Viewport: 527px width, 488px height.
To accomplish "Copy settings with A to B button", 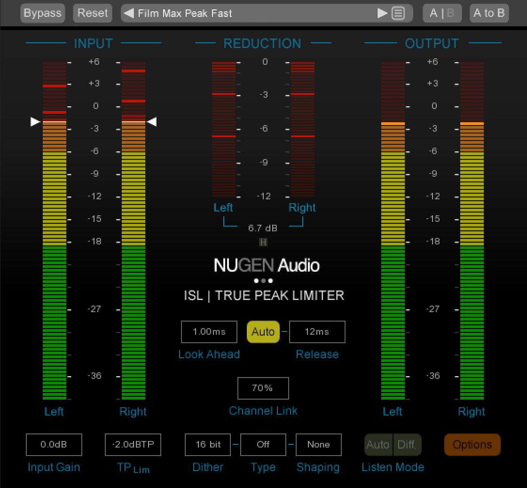I will [x=489, y=13].
